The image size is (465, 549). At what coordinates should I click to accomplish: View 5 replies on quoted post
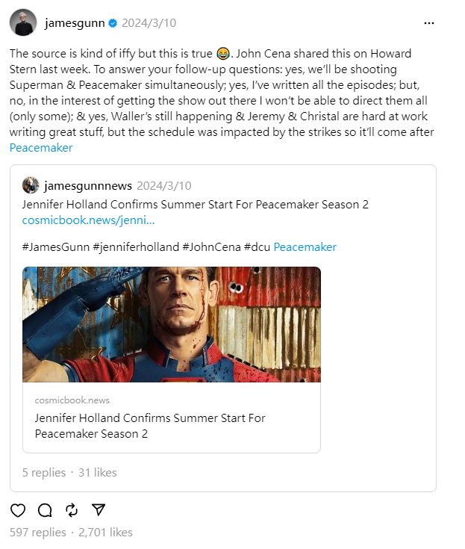coord(44,473)
